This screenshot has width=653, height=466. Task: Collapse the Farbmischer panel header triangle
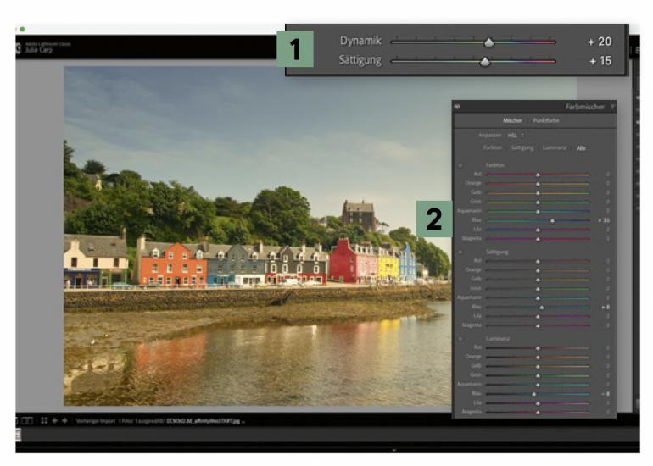[x=612, y=107]
